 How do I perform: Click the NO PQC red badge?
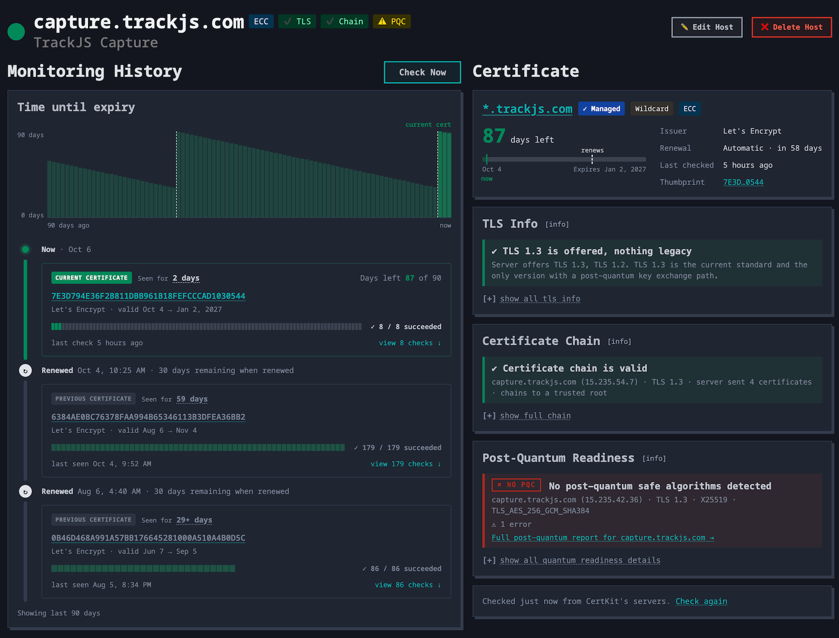click(516, 485)
